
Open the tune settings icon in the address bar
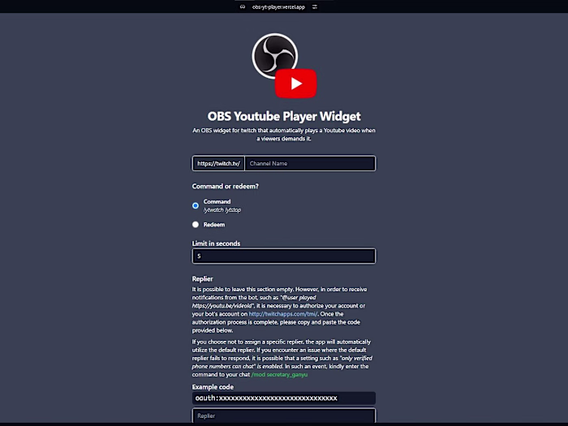coord(315,6)
